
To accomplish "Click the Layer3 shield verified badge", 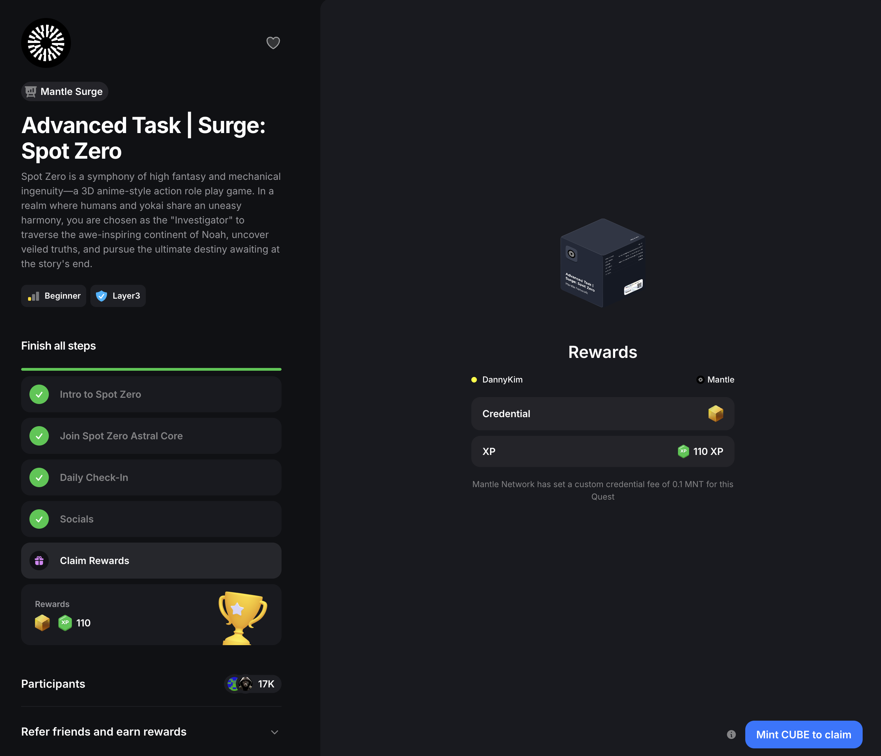I will tap(101, 296).
